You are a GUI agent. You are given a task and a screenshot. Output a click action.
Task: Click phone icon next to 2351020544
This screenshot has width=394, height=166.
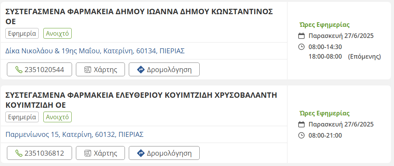click(x=19, y=70)
